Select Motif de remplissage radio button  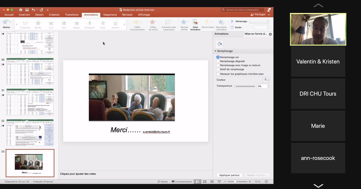[218, 69]
